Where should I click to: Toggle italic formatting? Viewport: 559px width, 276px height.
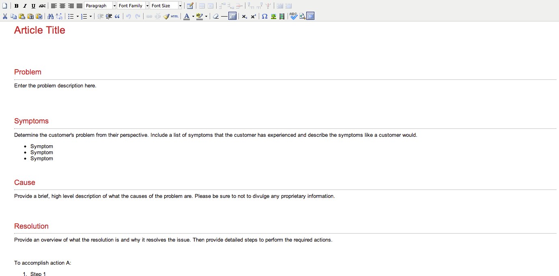tap(25, 6)
